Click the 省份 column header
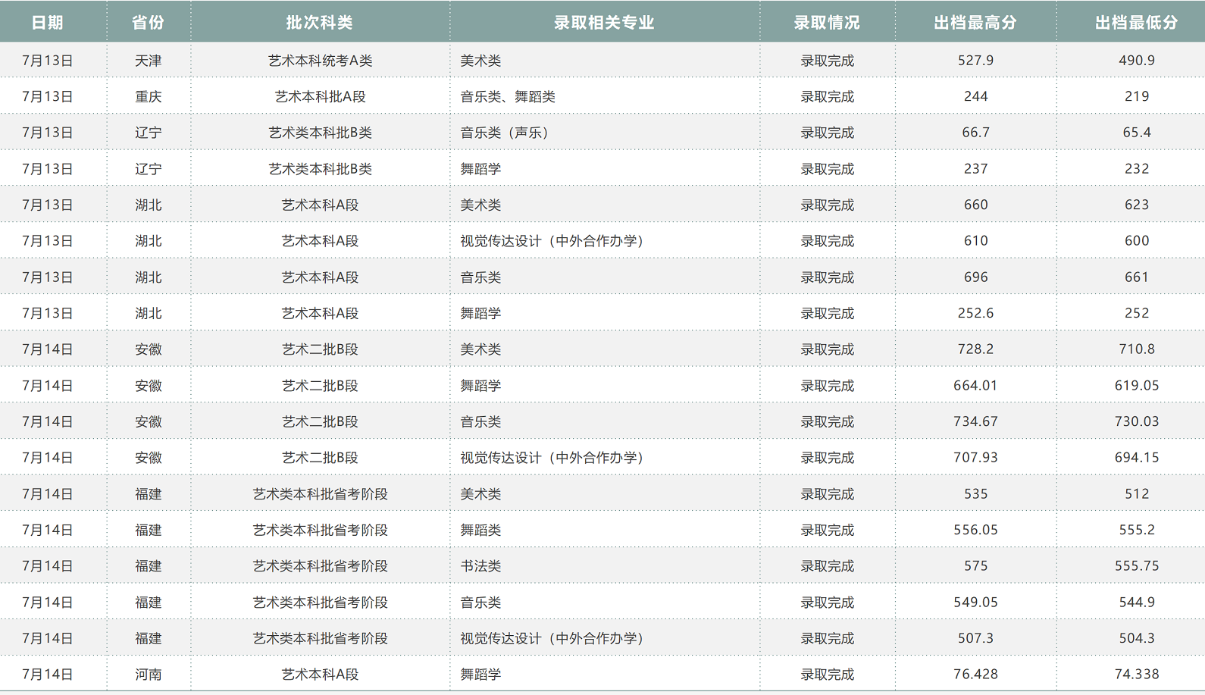Image resolution: width=1205 pixels, height=695 pixels. pyautogui.click(x=148, y=23)
